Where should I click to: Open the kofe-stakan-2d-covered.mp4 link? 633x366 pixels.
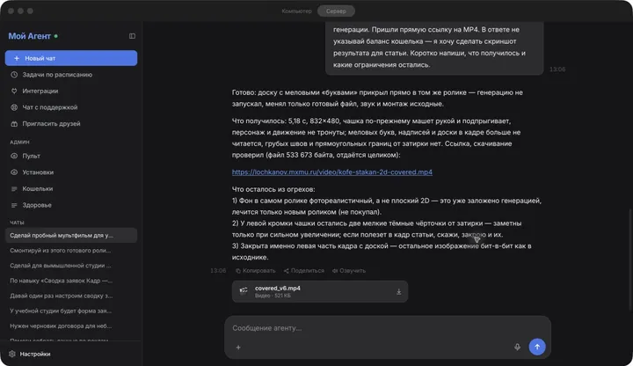[x=331, y=172]
